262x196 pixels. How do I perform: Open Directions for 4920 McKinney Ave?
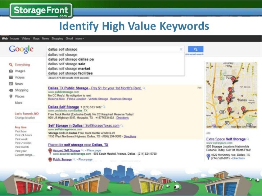pos(238,158)
